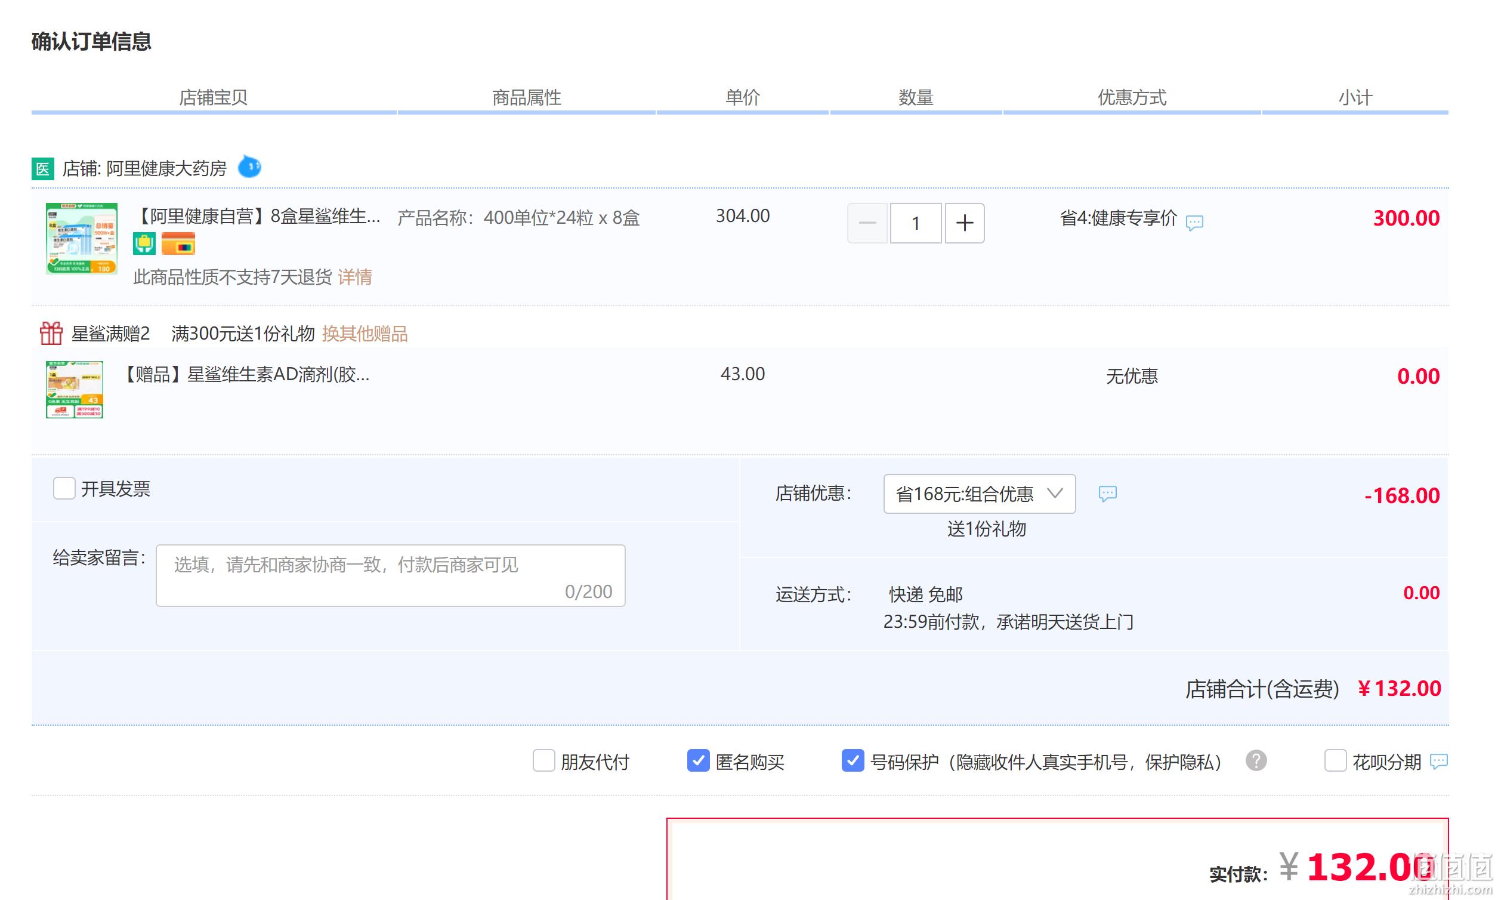Click the gift price 43.00

743,374
